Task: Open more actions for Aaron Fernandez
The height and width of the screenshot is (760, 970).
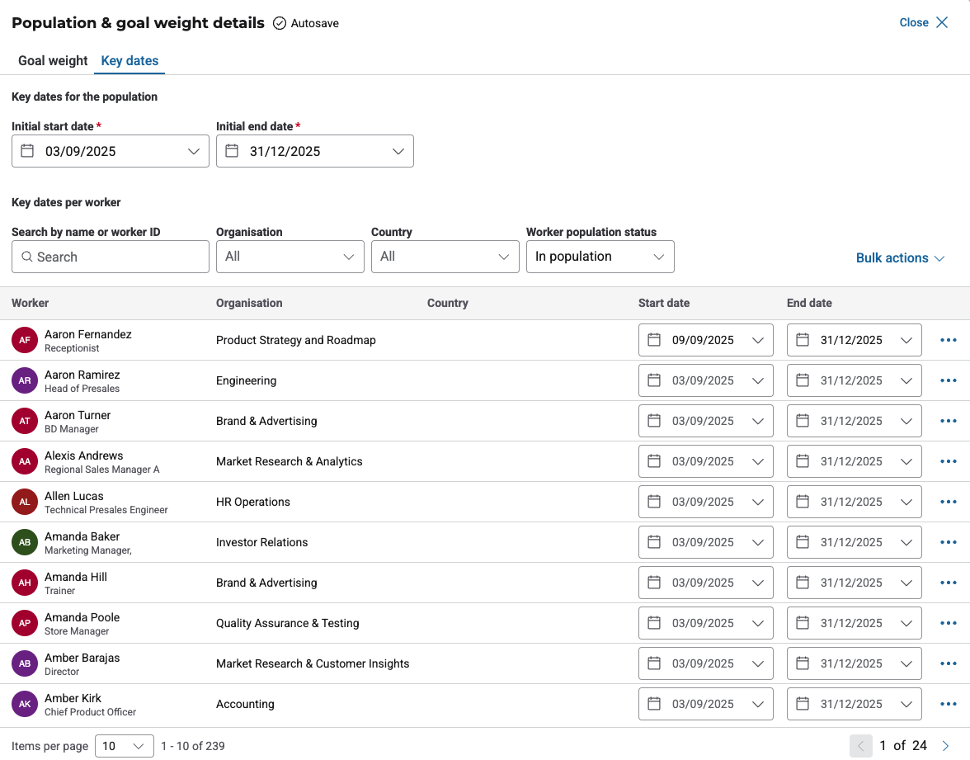Action: click(948, 340)
